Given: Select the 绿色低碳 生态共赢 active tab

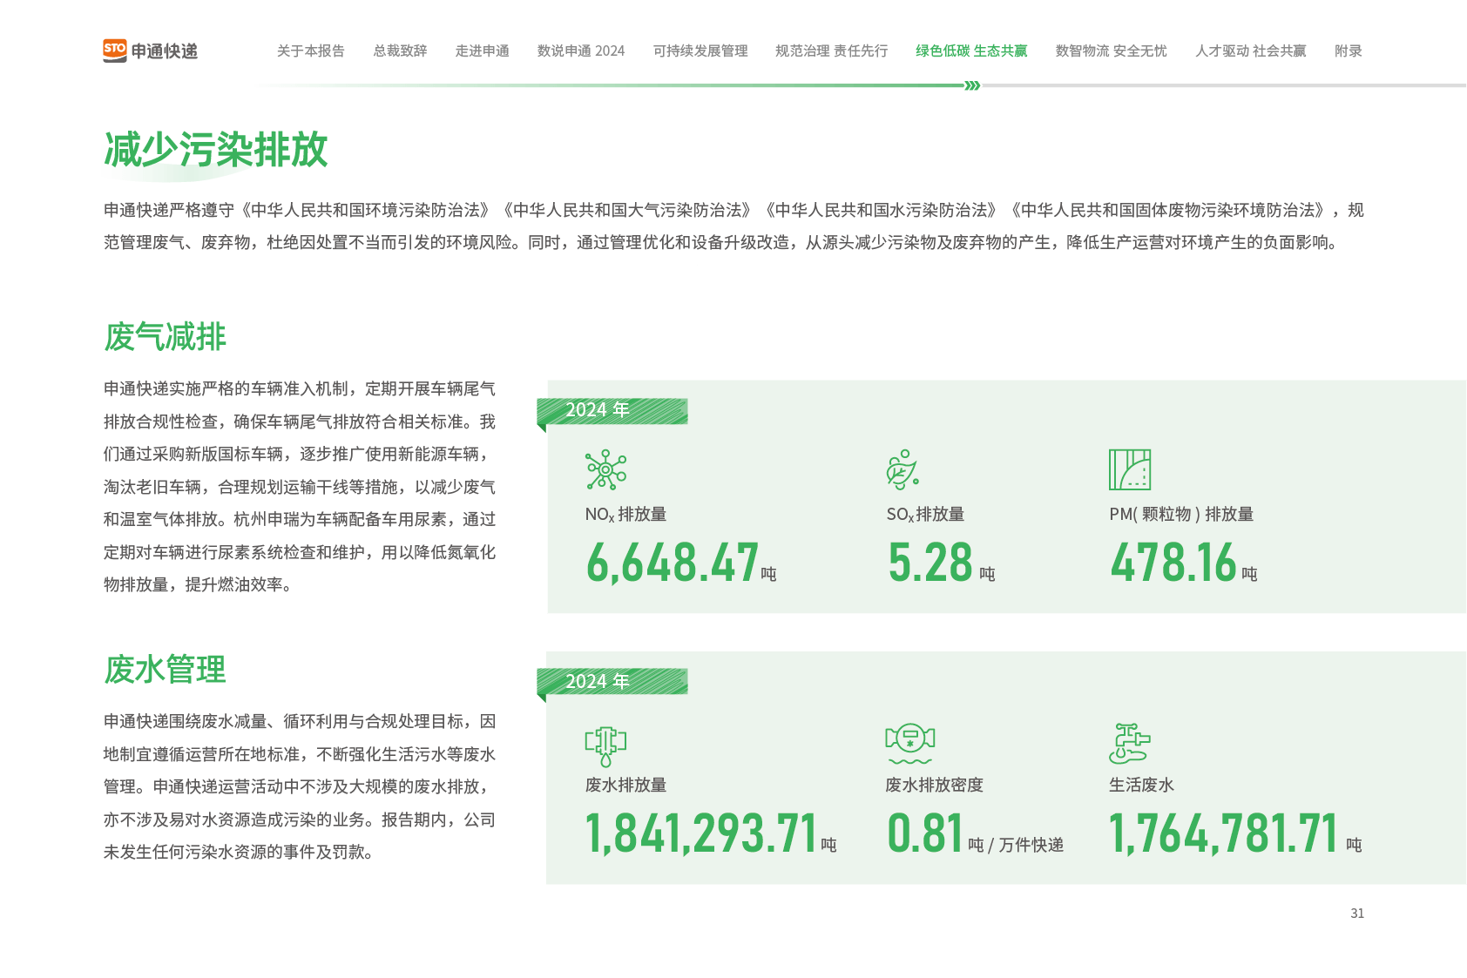Looking at the screenshot, I should point(971,51).
